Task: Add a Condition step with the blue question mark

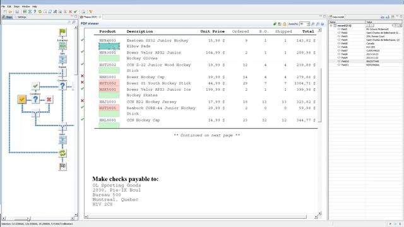Action: click(35, 11)
